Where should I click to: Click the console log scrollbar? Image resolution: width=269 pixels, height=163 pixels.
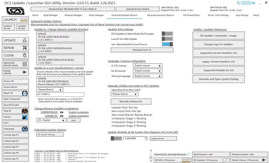click(151, 156)
